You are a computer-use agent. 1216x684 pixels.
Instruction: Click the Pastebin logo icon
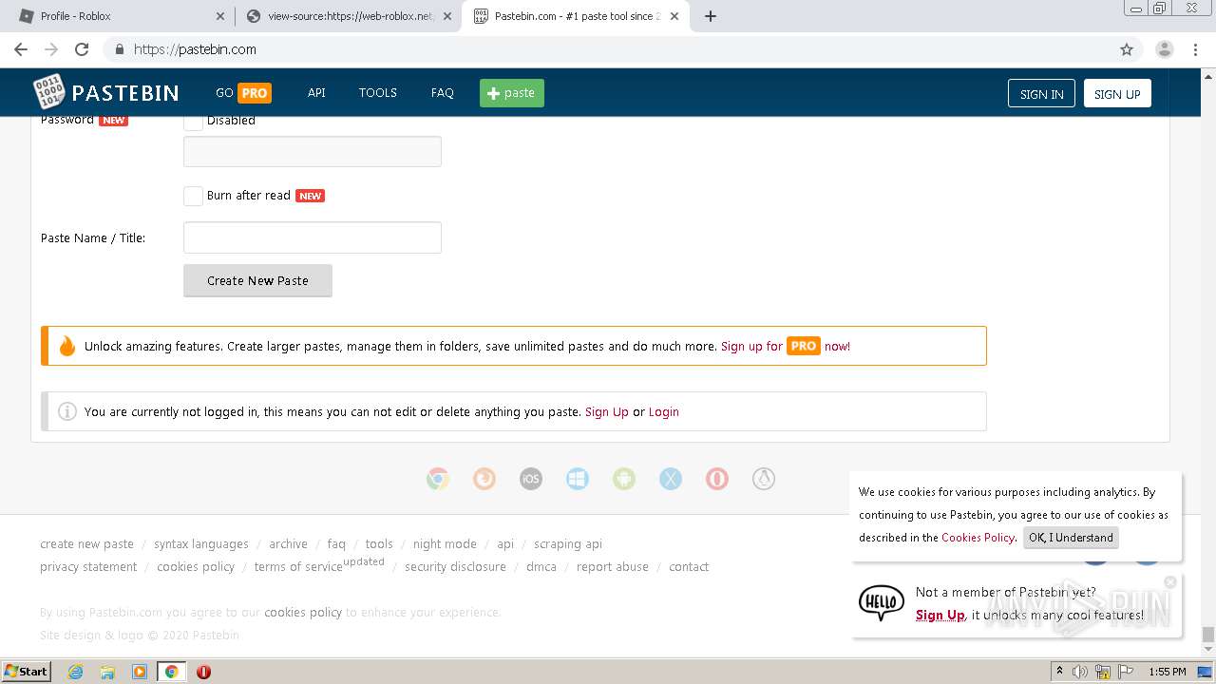pos(48,92)
